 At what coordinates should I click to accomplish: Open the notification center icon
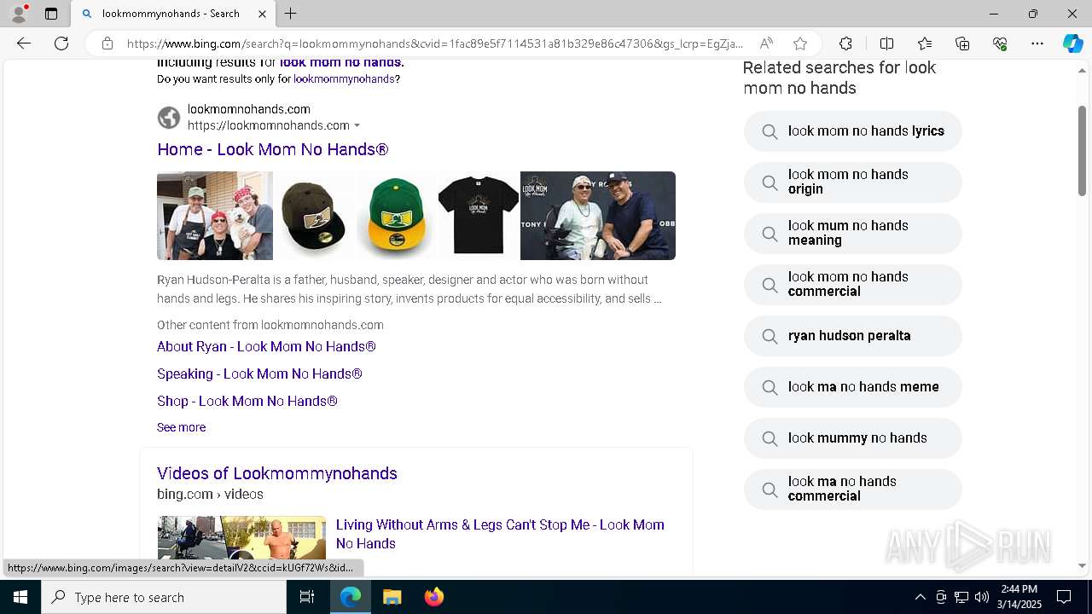point(1064,597)
